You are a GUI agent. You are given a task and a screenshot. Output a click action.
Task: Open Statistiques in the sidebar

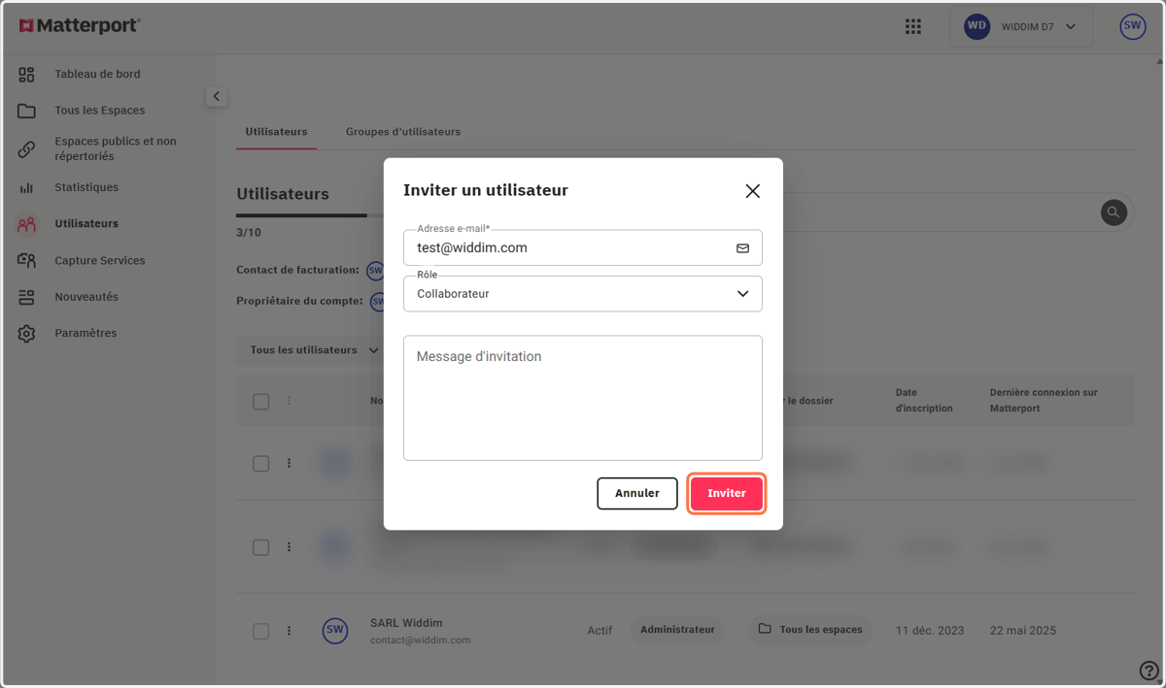pos(86,187)
